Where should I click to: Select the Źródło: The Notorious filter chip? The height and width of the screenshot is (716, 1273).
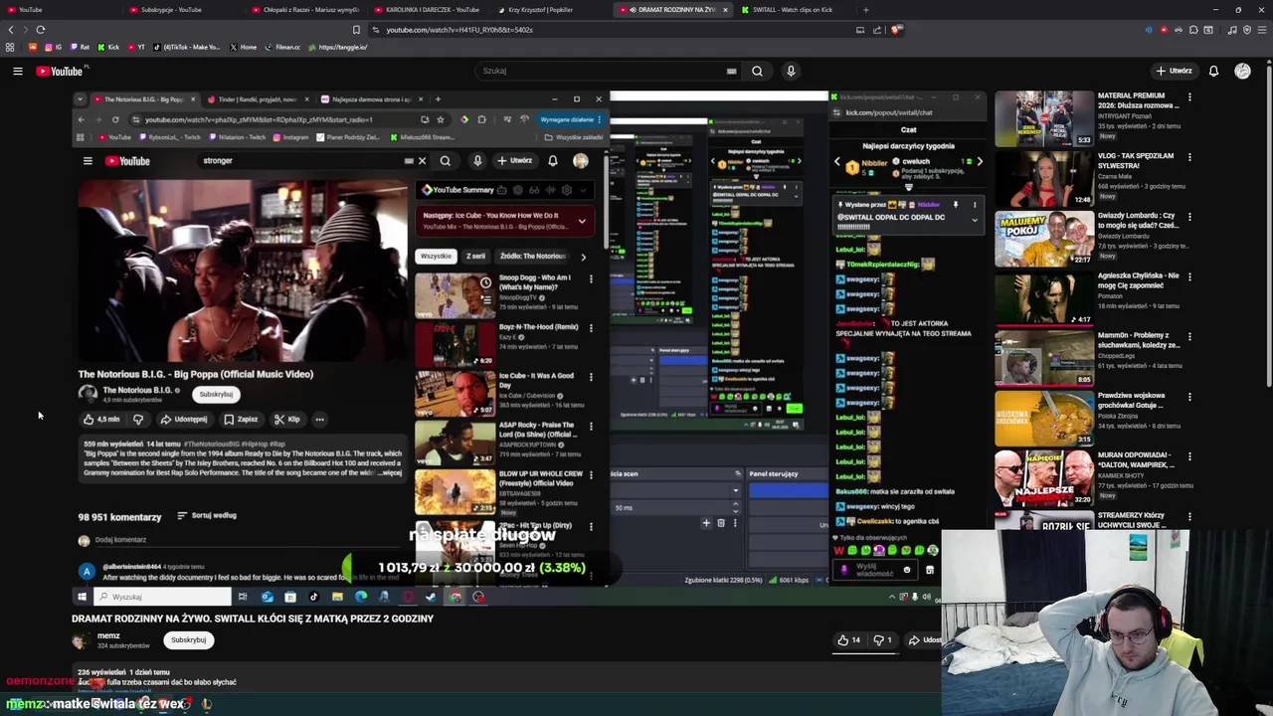[533, 256]
